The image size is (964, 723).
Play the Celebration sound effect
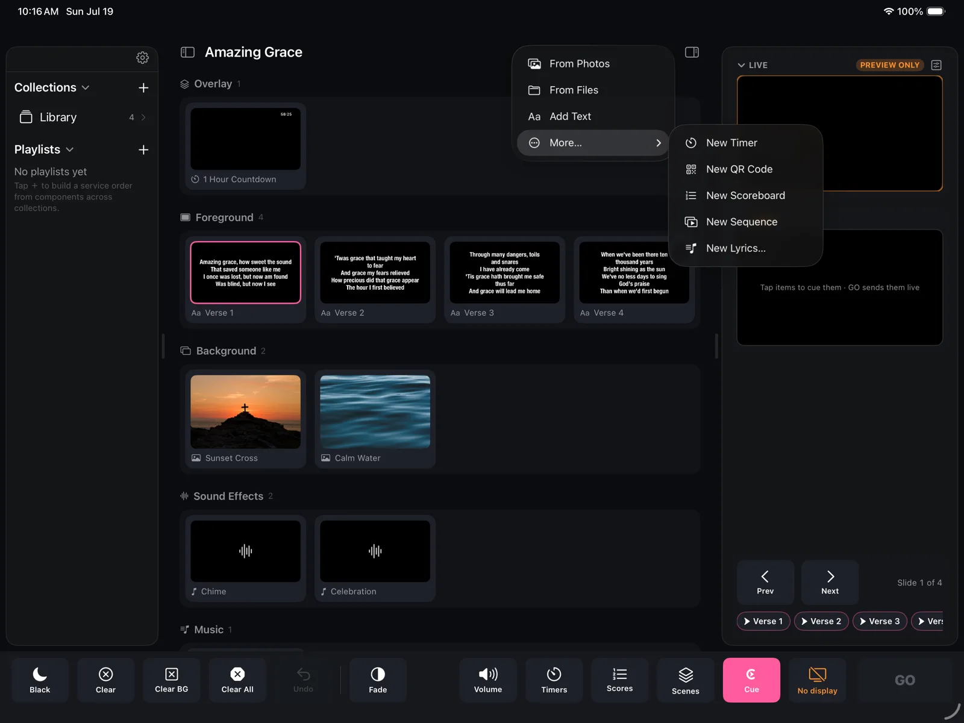(375, 559)
